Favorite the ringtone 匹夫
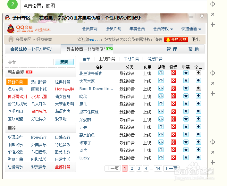Screen dimensions: 227x186 [186, 127]
